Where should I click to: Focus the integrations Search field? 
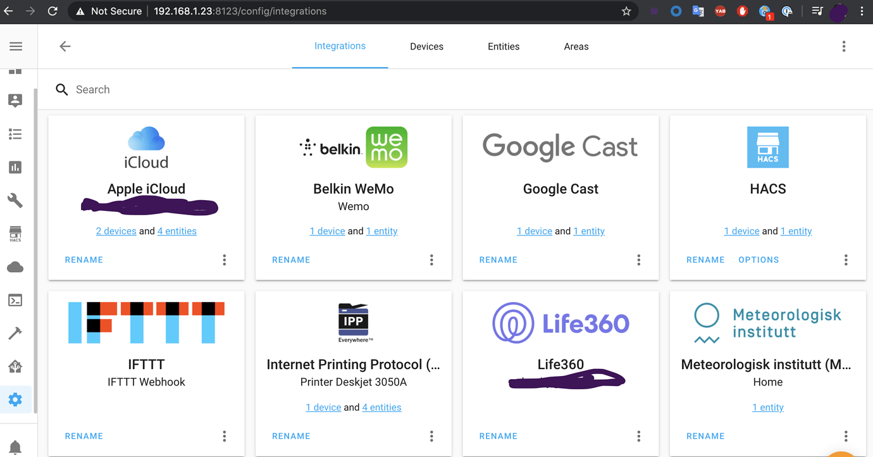455,90
